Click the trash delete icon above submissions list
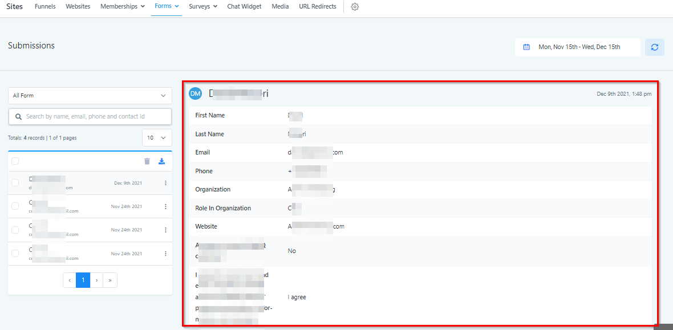 coord(147,161)
